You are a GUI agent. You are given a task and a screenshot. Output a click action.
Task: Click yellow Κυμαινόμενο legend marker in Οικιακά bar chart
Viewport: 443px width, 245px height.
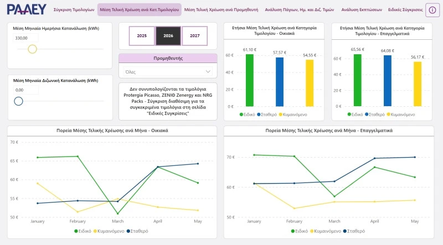(281, 114)
